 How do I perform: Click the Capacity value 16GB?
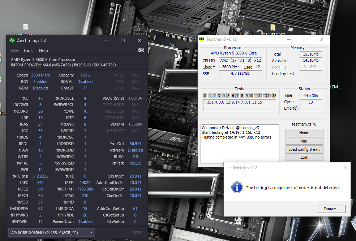[x=85, y=75]
